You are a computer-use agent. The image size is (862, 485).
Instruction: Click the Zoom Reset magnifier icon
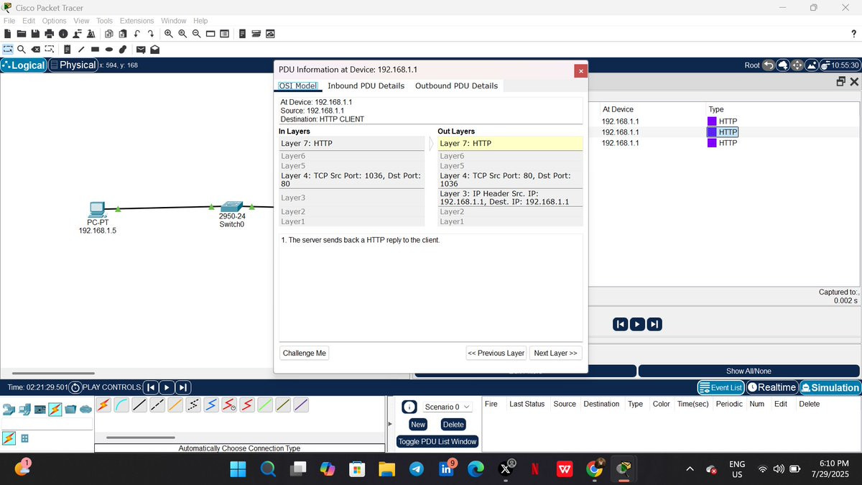pos(182,34)
